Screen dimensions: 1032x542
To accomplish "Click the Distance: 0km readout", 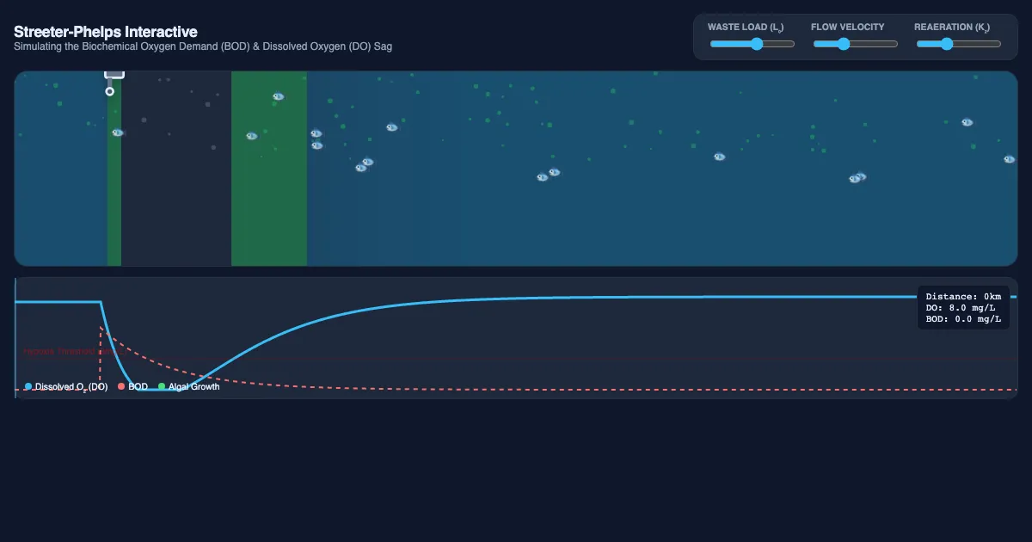I will pos(963,297).
